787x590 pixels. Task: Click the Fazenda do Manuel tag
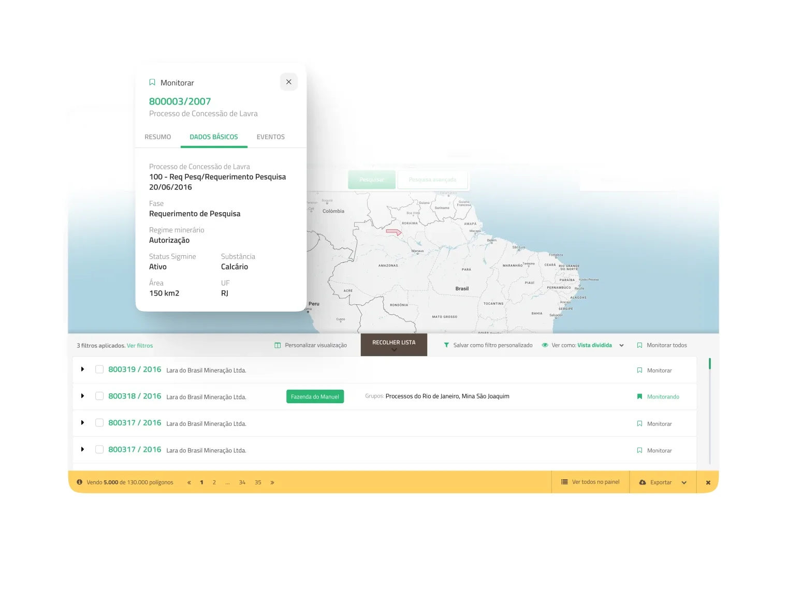(315, 396)
